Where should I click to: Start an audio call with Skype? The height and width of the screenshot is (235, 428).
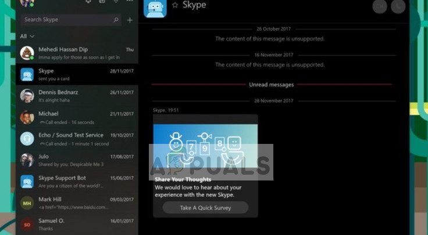398,6
